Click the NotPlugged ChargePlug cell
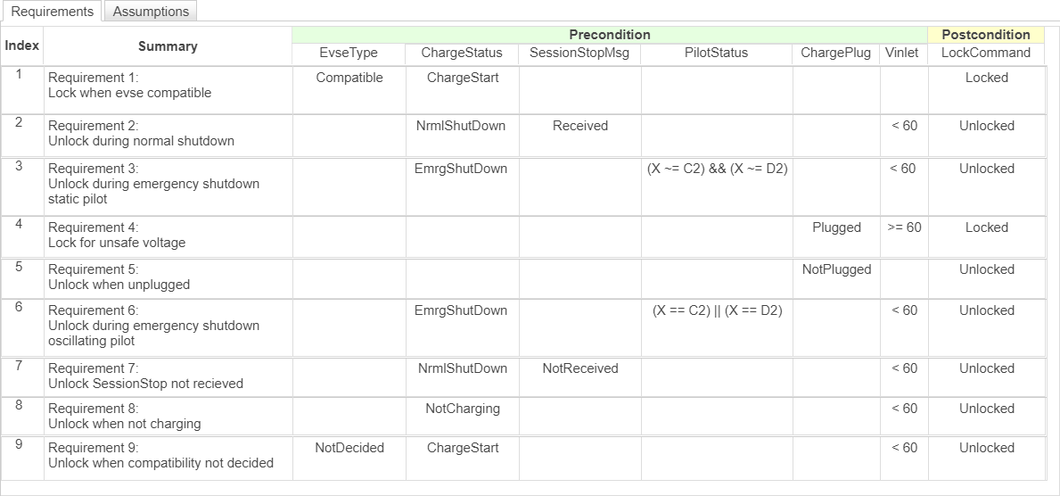Viewport: 1060px width, 496px height. (835, 269)
